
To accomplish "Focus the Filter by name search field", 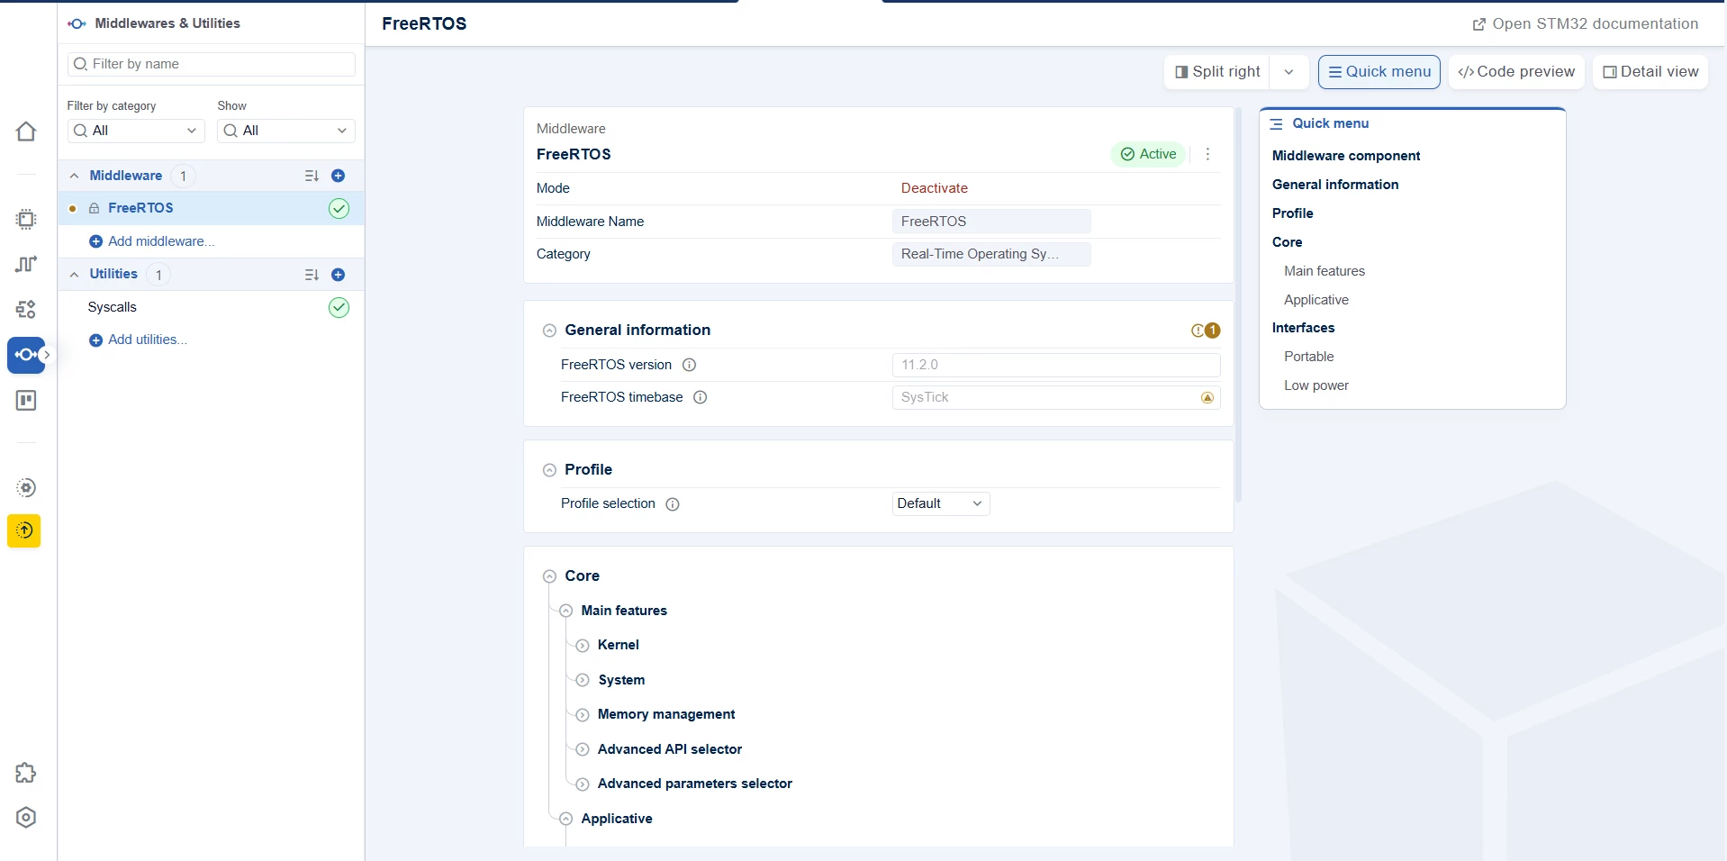I will pos(212,64).
